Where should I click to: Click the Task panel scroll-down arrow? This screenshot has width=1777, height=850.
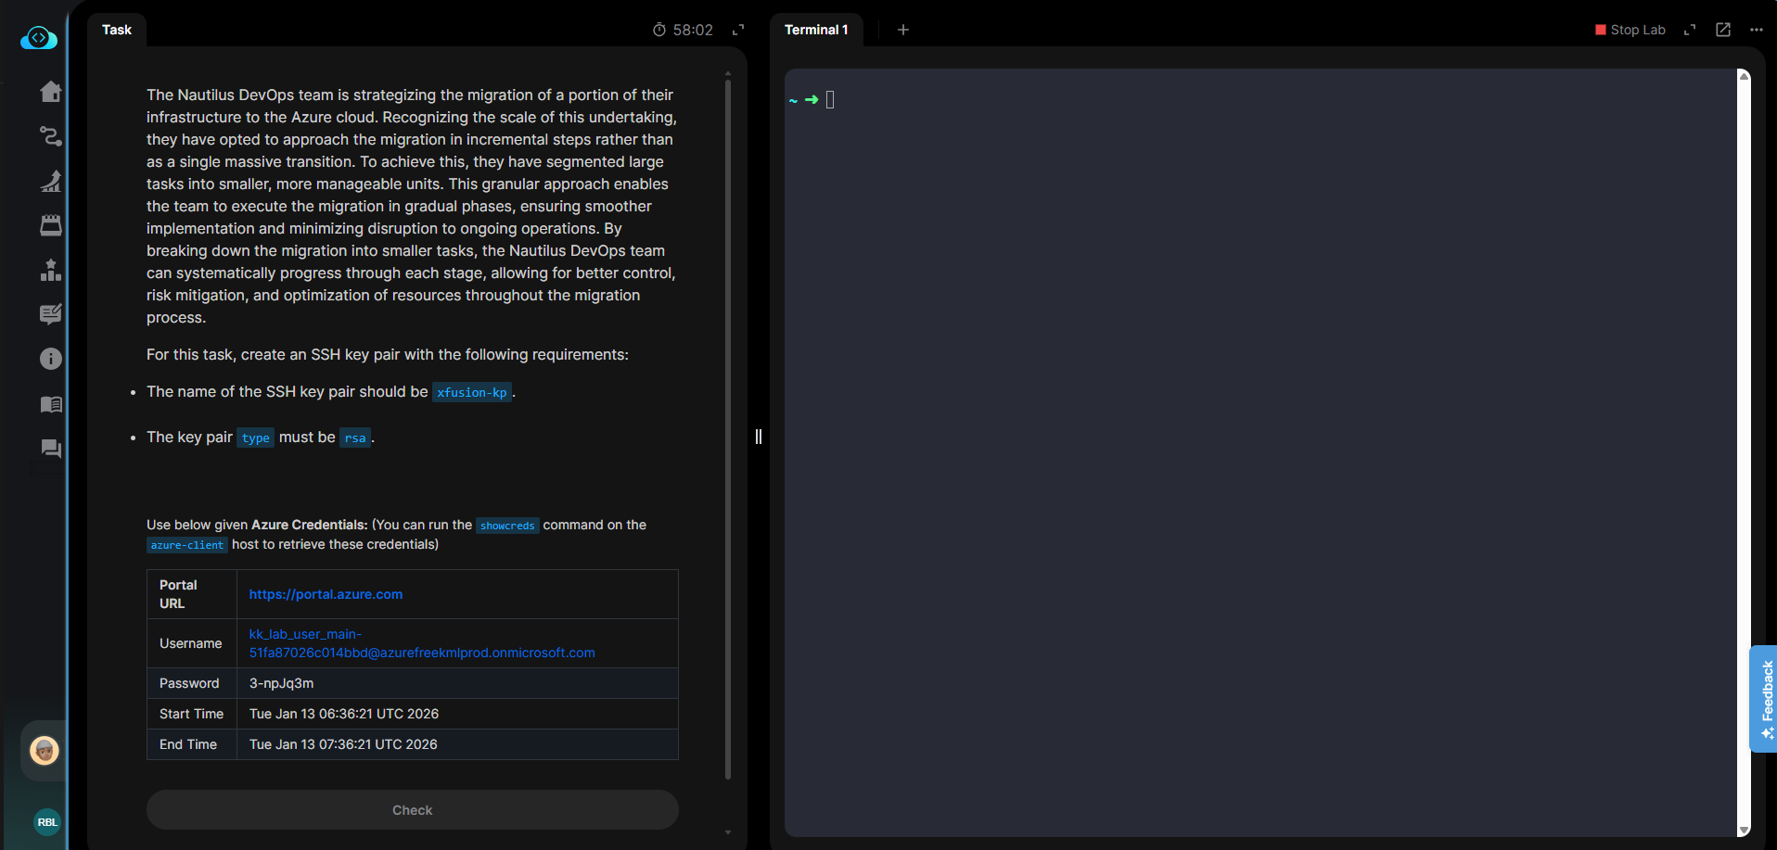coord(728,832)
